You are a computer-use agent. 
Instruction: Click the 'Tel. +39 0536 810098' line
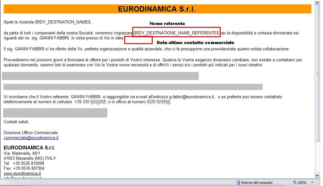click(24, 163)
